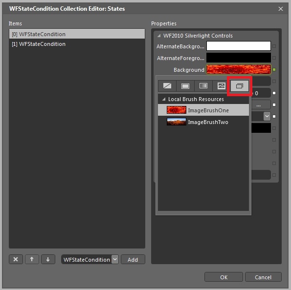Collapse the Local Brush Resources group

click(164, 99)
